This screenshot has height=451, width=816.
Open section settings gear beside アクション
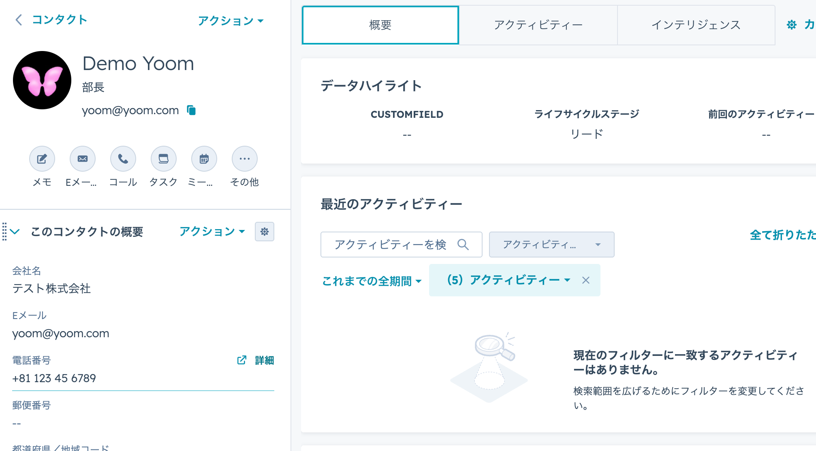[265, 232]
